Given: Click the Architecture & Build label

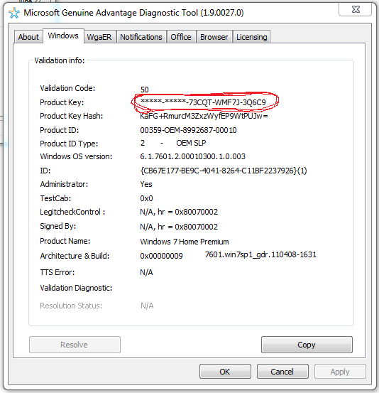Looking at the screenshot, I should point(75,256).
